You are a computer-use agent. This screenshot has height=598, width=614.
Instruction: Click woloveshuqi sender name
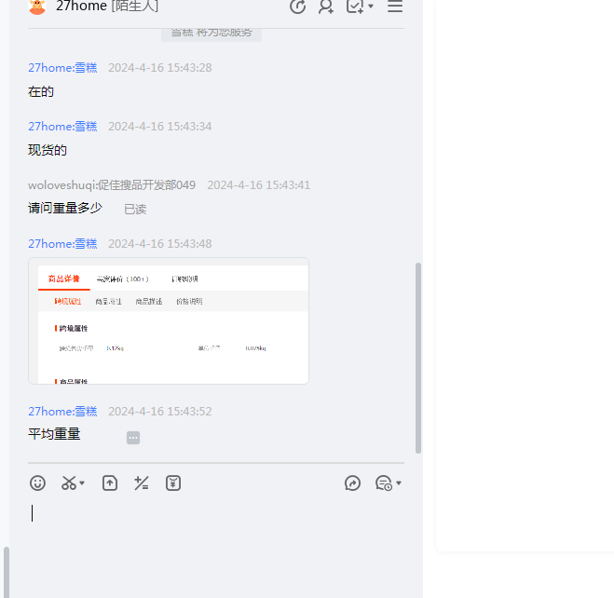pos(112,185)
